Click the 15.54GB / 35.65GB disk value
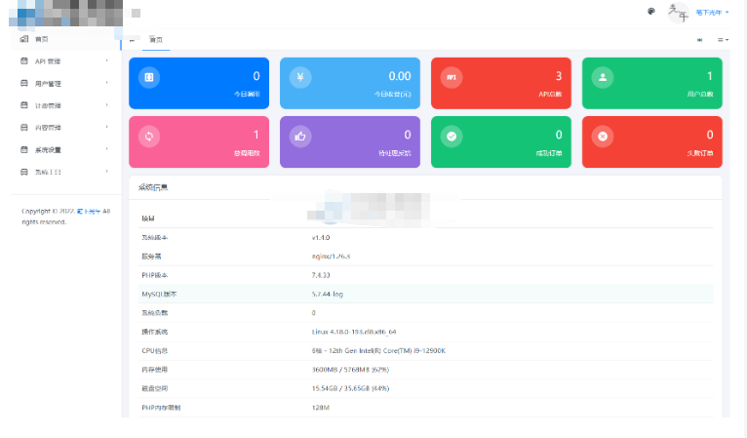Screen dimensions: 747x438 pos(350,388)
